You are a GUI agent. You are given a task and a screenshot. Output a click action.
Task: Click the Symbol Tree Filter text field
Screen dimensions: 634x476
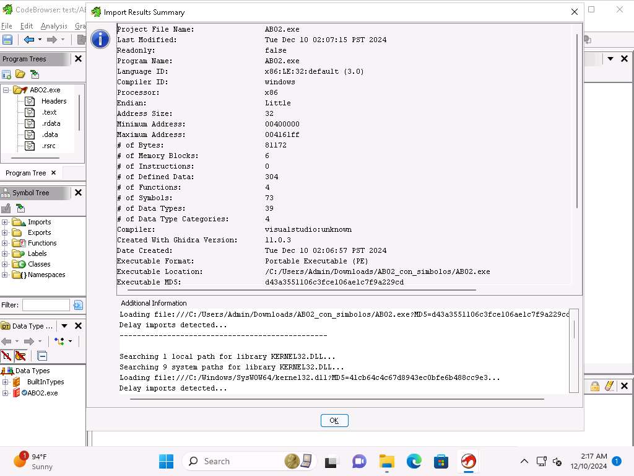[x=46, y=305]
